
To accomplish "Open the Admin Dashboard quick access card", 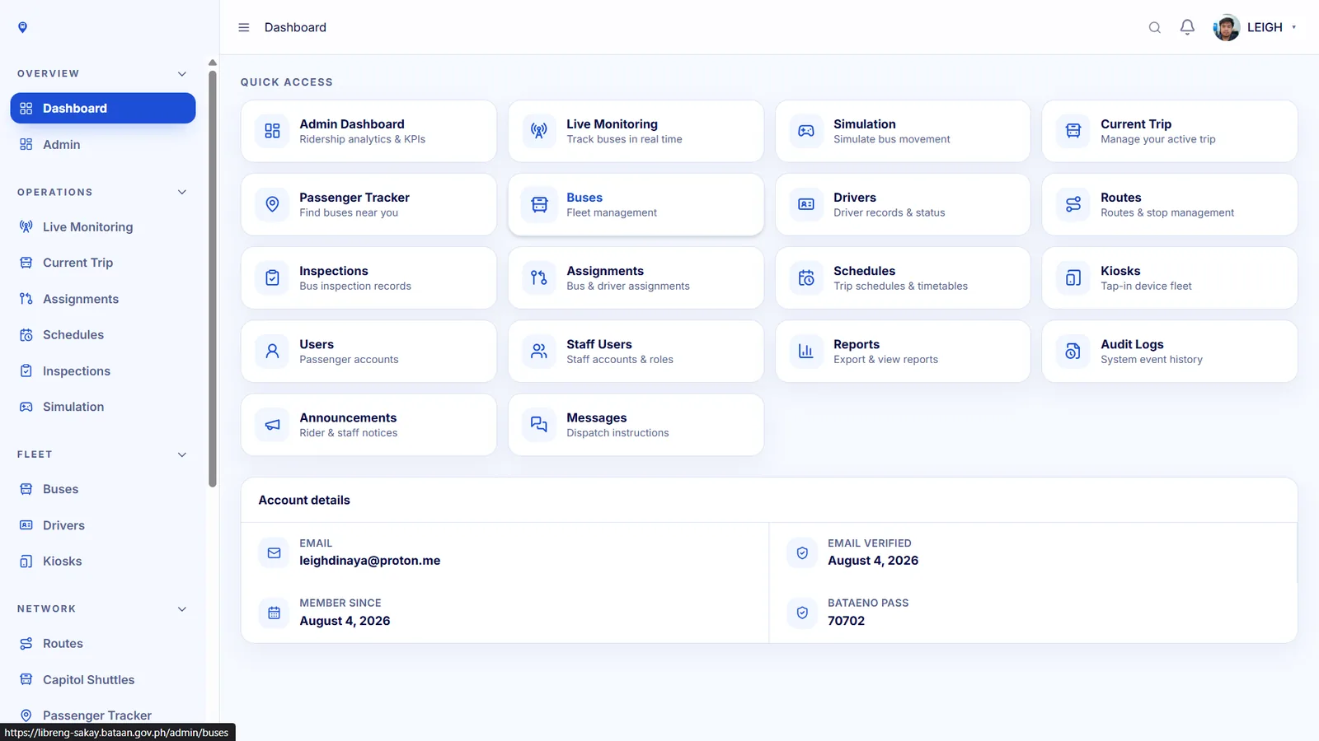I will pos(368,131).
